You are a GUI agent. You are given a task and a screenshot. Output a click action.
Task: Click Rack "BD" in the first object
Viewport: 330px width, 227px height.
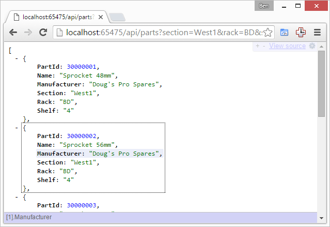click(67, 102)
